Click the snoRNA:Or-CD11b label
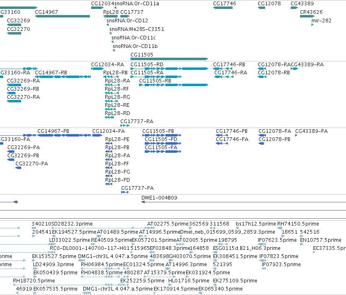 (x=135, y=46)
